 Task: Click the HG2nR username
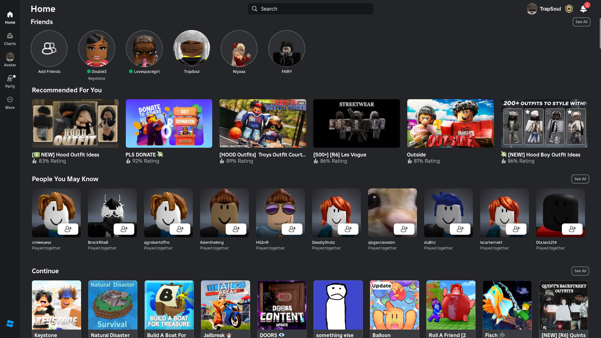[262, 243]
